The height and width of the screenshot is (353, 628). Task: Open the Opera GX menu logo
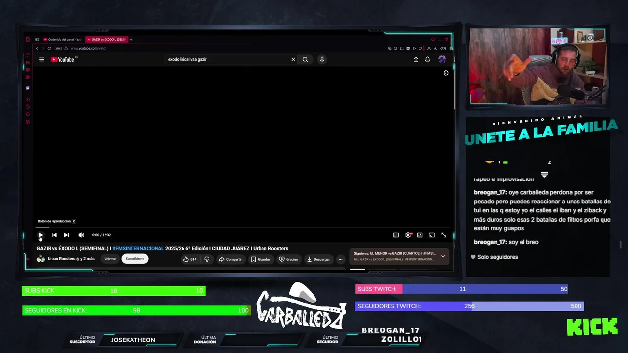click(28, 39)
